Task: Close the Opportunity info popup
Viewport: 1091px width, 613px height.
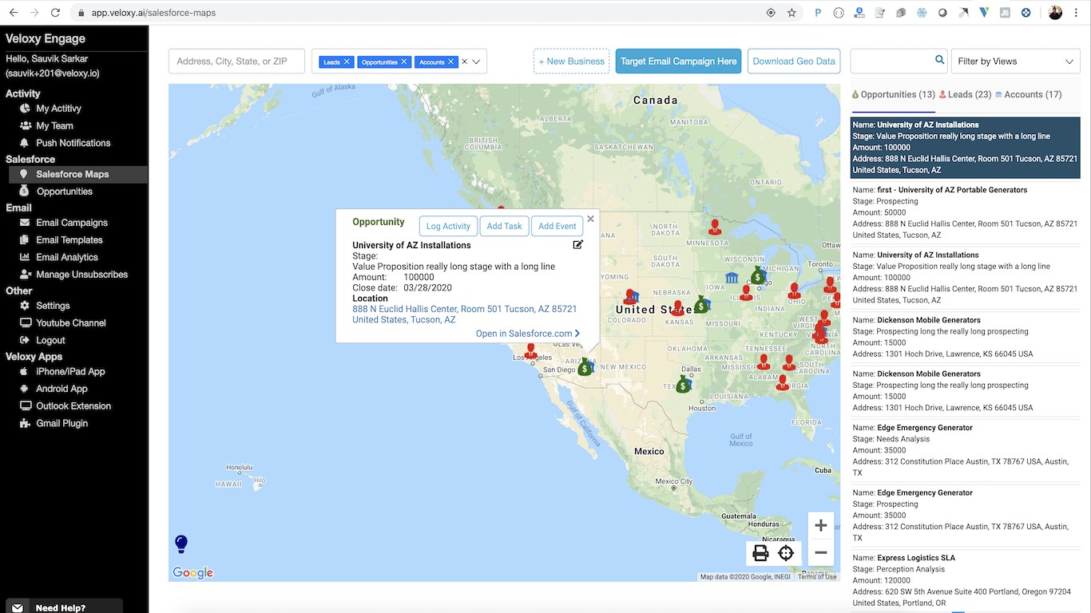Action: click(591, 219)
